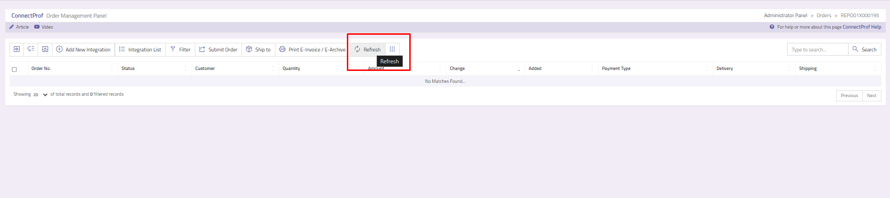Screen dimensions: 890x198
Task: Click the Type to search input field
Action: pos(817,49)
